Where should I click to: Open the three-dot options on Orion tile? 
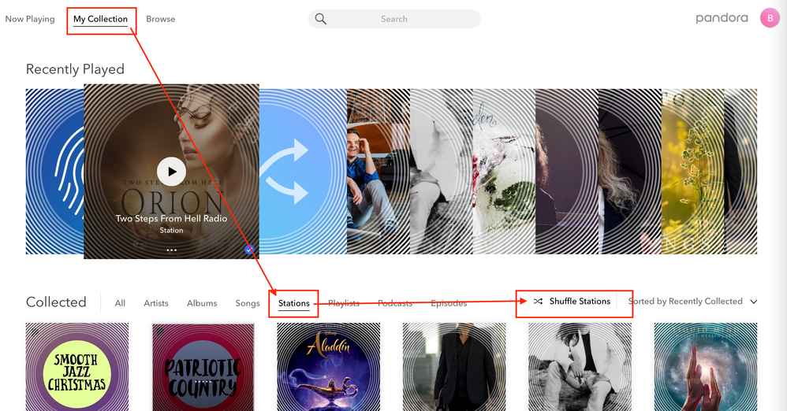(x=171, y=250)
